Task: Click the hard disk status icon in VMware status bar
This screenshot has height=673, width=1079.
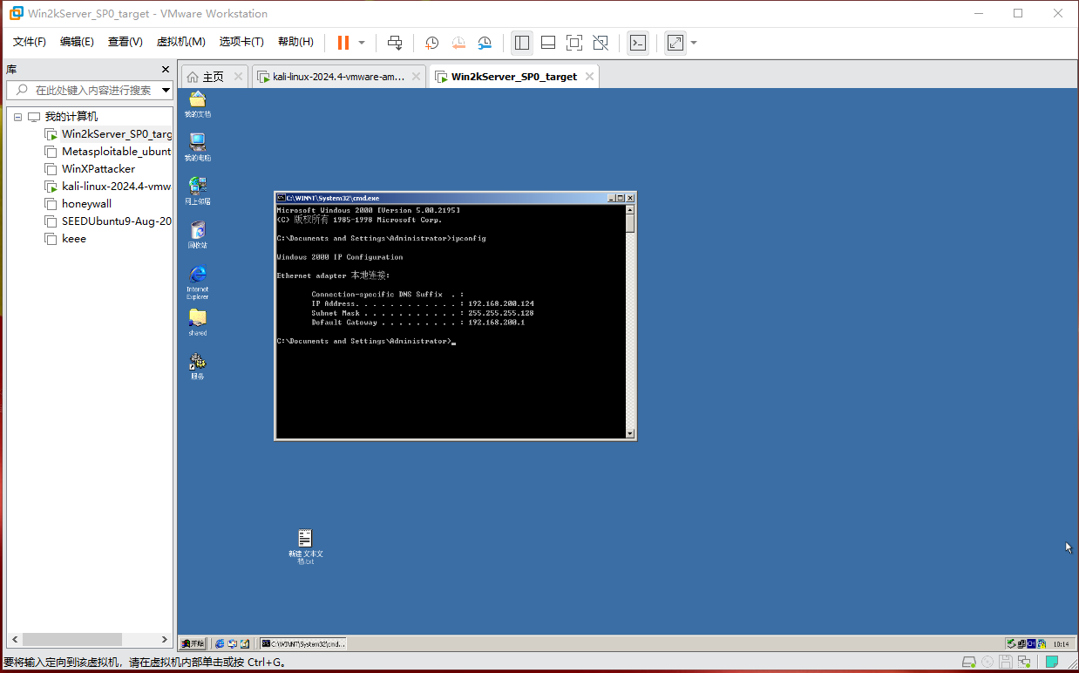Action: [969, 663]
